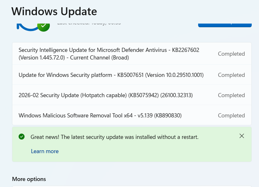Click Completed status for KB5075942 update
Image resolution: width=259 pixels, height=187 pixels.
tap(231, 95)
